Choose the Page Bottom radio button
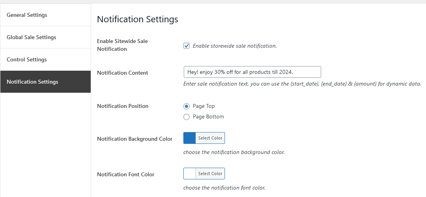The width and height of the screenshot is (426, 197). (x=186, y=117)
